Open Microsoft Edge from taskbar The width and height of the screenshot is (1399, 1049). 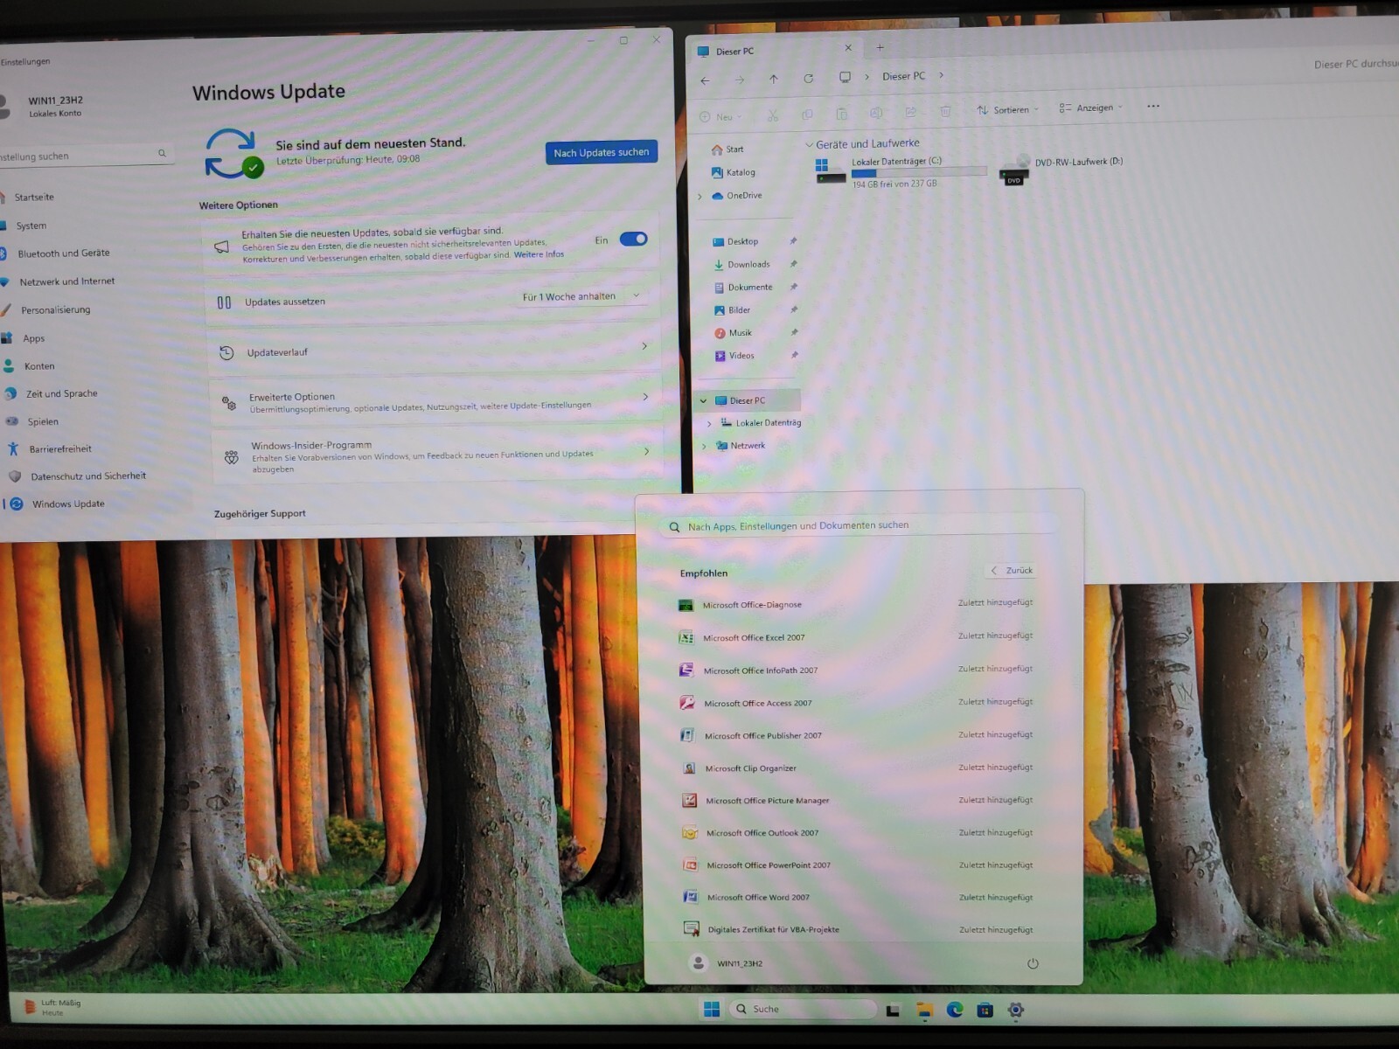pyautogui.click(x=955, y=1011)
